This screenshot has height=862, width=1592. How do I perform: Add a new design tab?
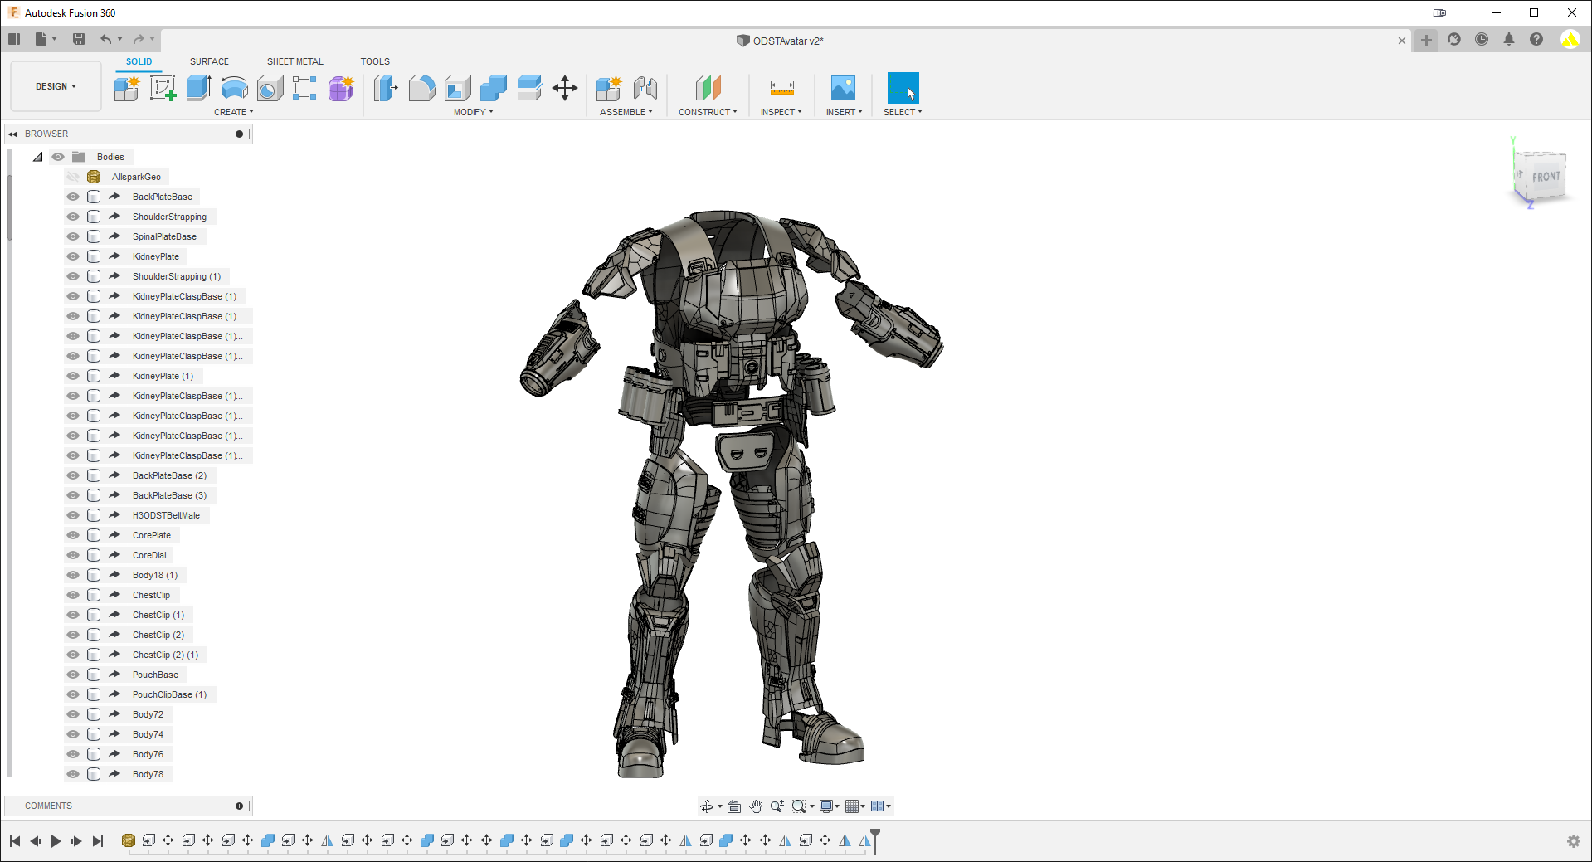pyautogui.click(x=1426, y=40)
